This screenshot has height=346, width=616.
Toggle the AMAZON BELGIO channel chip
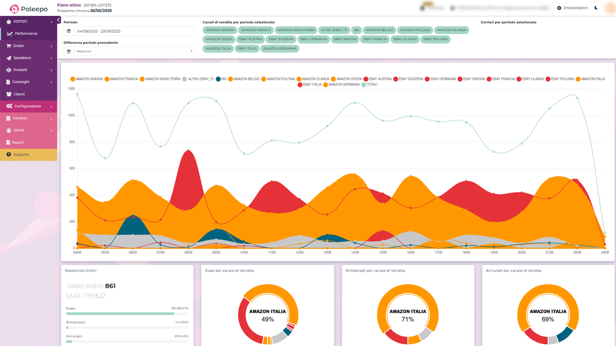pos(380,30)
